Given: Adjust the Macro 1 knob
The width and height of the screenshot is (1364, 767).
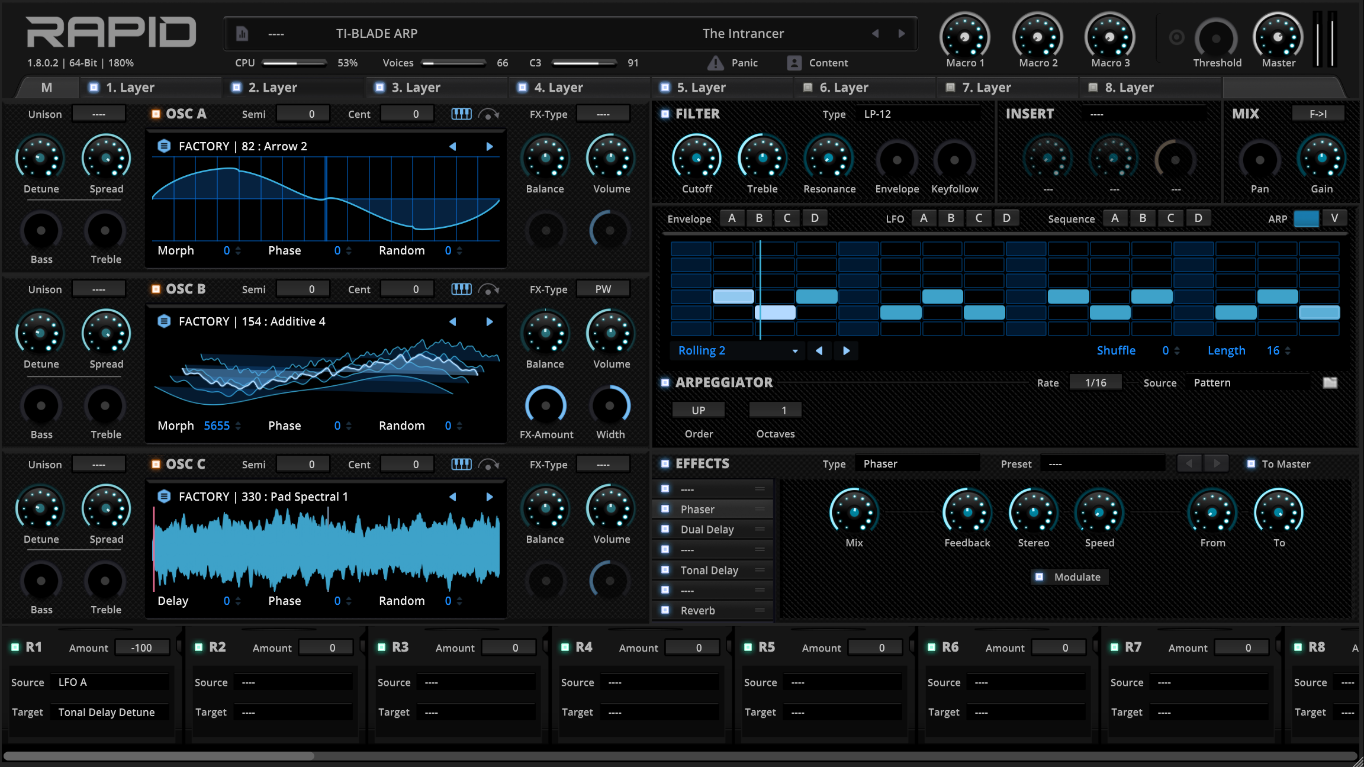Looking at the screenshot, I should [x=965, y=37].
